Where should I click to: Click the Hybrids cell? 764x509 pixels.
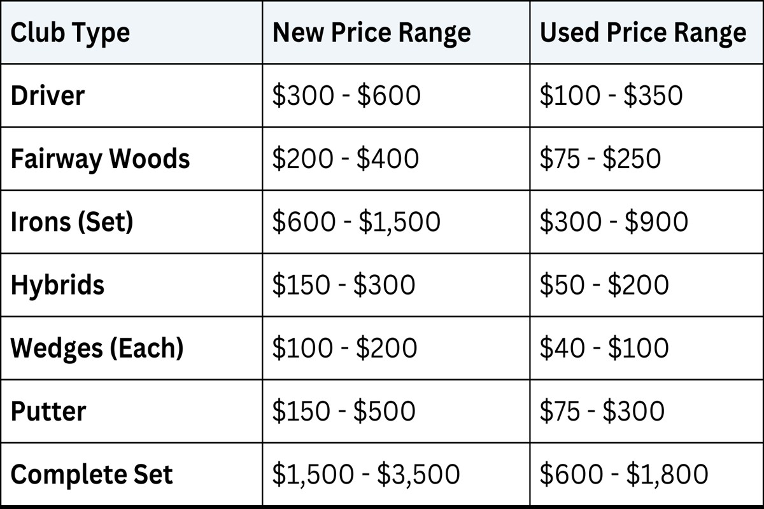57,284
